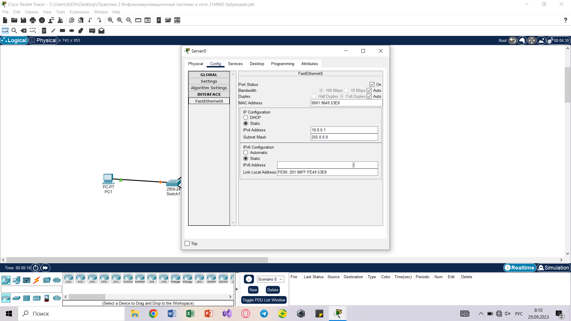The image size is (571, 321).
Task: Select DHCP for IP Configuration
Action: tap(246, 117)
